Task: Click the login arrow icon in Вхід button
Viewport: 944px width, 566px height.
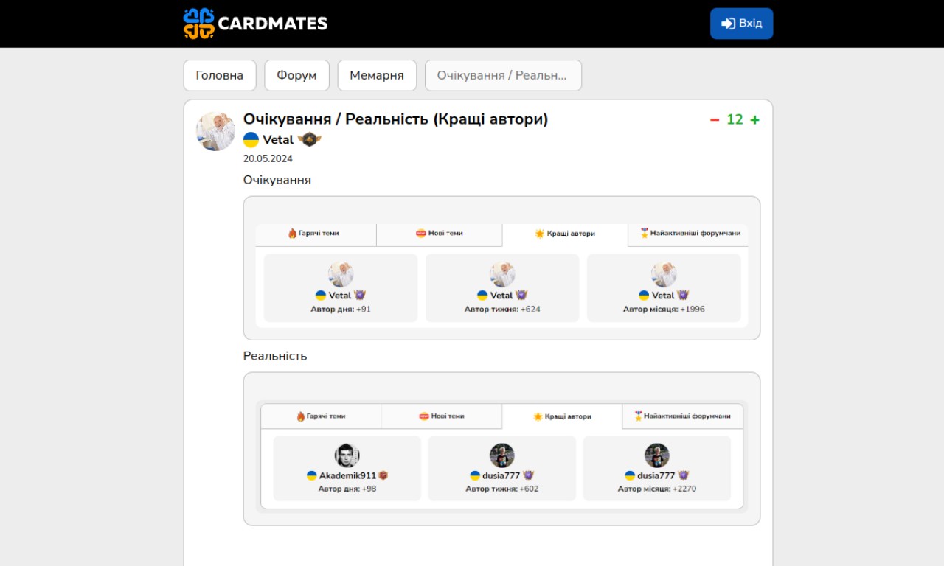Action: 728,24
